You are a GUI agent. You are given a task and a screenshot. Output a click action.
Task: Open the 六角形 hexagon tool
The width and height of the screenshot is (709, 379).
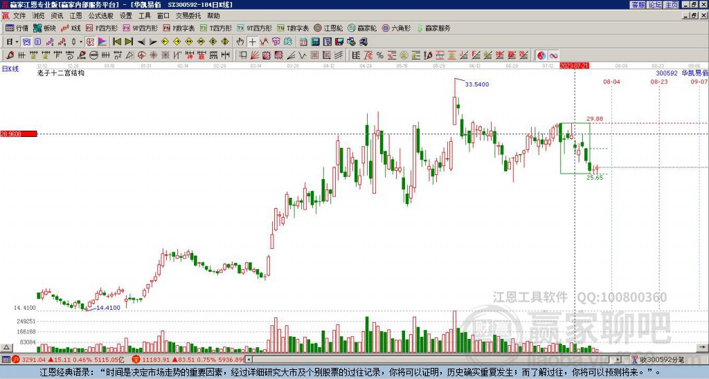click(x=397, y=28)
